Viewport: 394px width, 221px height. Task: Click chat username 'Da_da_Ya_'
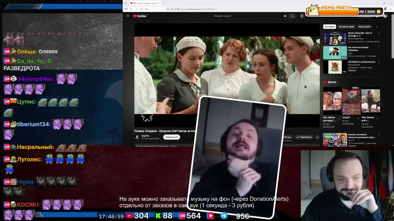point(35,61)
